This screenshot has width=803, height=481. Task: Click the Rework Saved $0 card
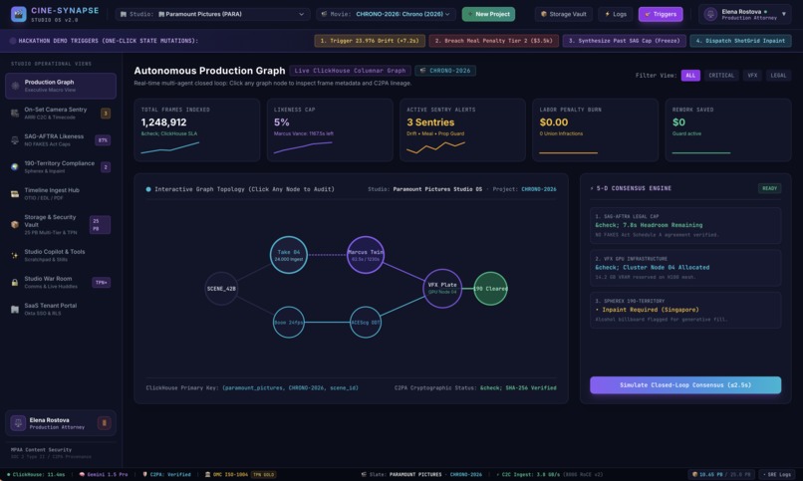tap(728, 130)
